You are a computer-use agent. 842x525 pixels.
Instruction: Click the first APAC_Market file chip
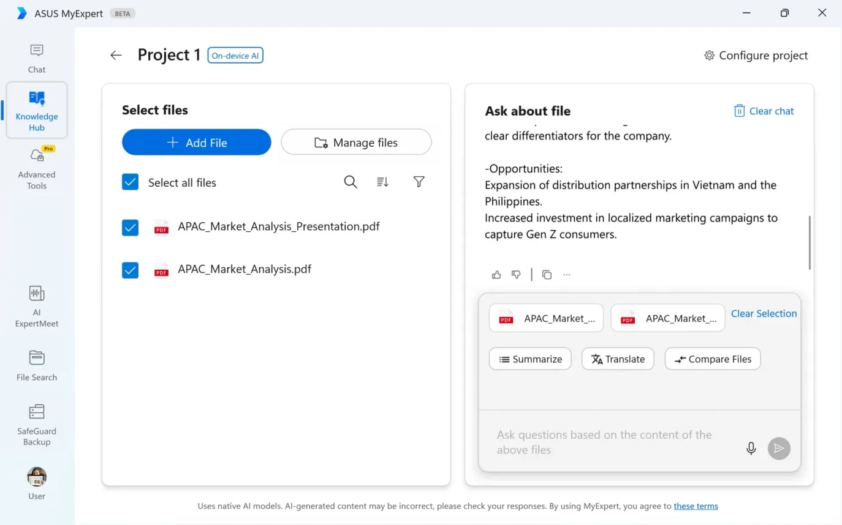coord(546,318)
